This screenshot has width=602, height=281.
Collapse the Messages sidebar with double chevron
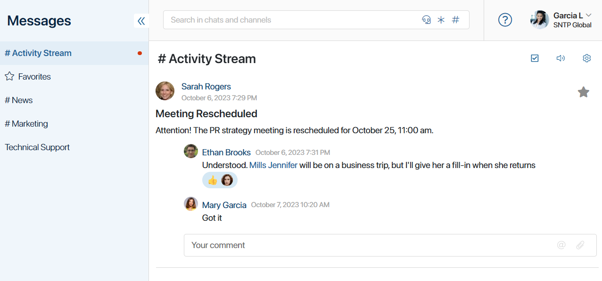pyautogui.click(x=141, y=21)
